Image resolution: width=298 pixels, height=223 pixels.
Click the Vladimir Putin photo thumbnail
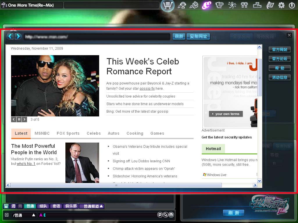point(82,163)
